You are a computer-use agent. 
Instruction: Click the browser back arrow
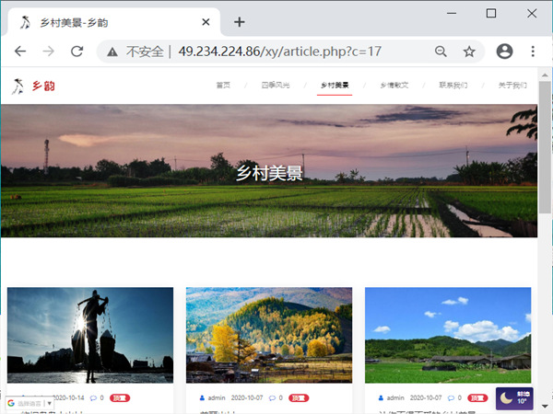coord(20,52)
